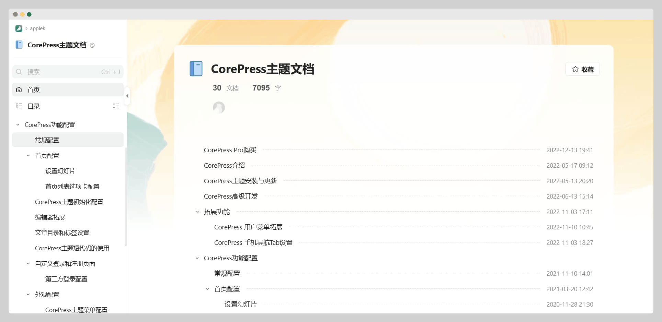Focus the 搜索 search input field

[64, 72]
